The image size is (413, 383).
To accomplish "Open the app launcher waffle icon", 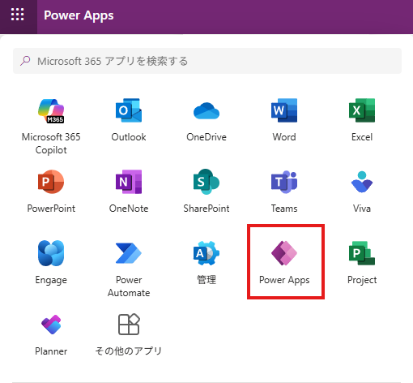I will 18,15.
